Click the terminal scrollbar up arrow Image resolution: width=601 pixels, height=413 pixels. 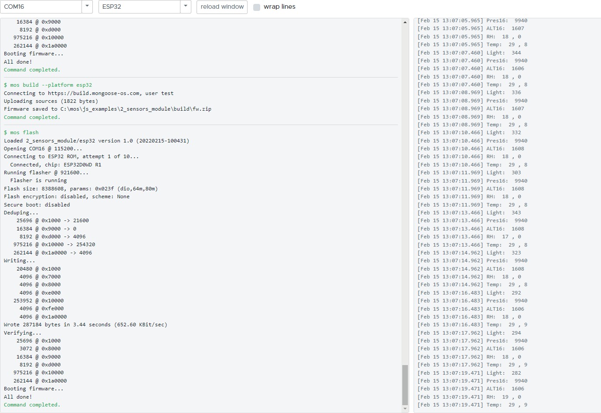click(x=405, y=22)
